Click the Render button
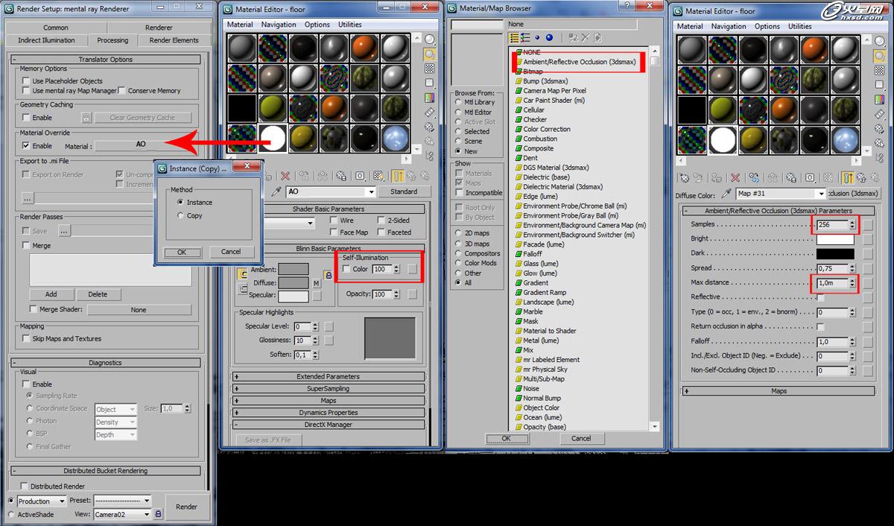The height and width of the screenshot is (526, 894). (186, 507)
